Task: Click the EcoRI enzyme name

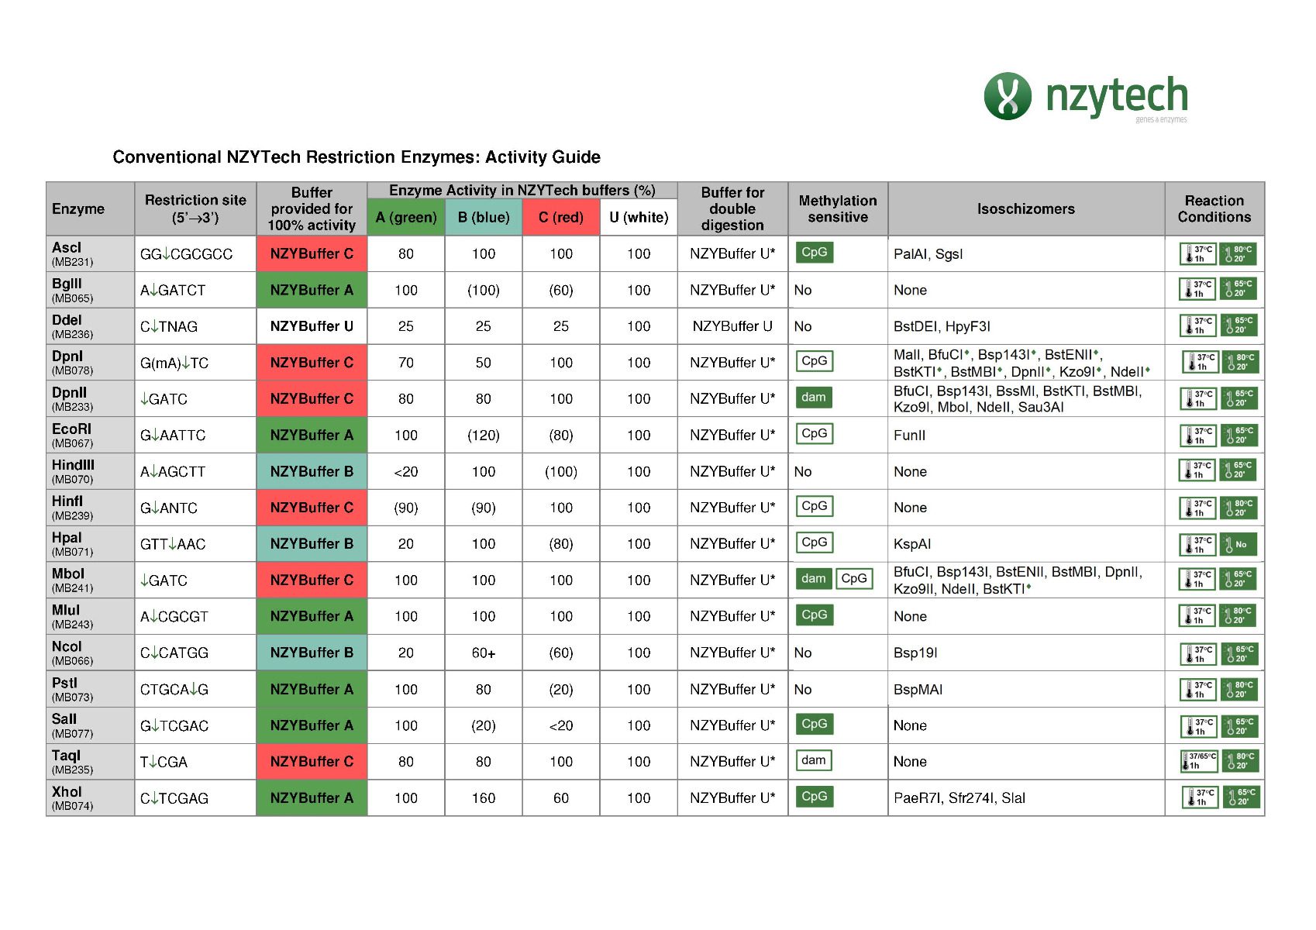Action: coord(71,429)
